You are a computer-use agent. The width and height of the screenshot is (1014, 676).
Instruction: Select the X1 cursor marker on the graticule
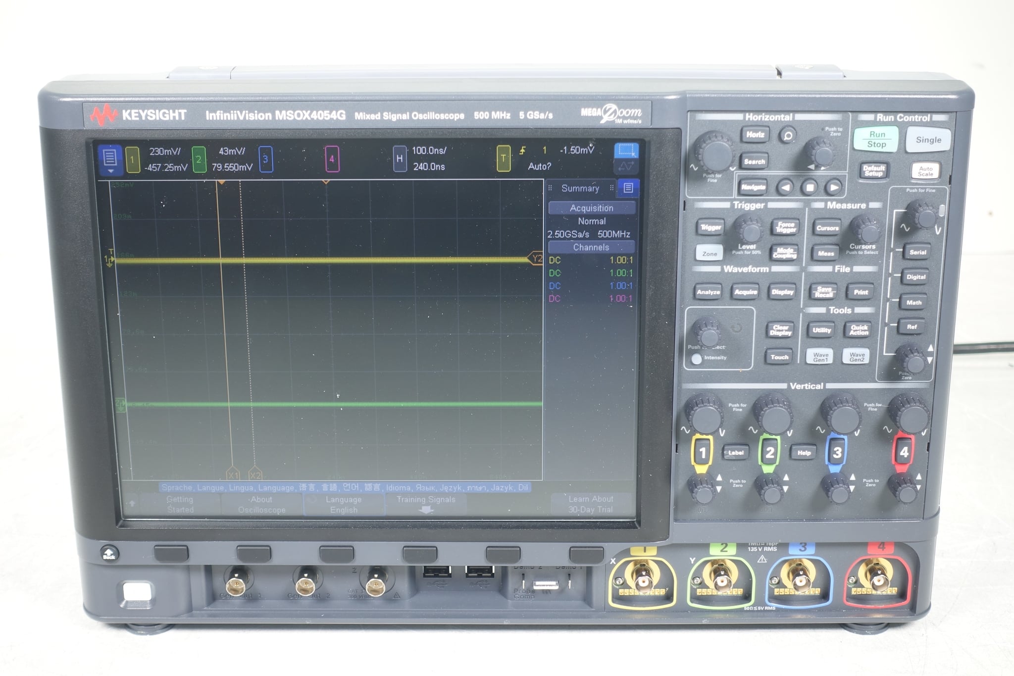233,474
